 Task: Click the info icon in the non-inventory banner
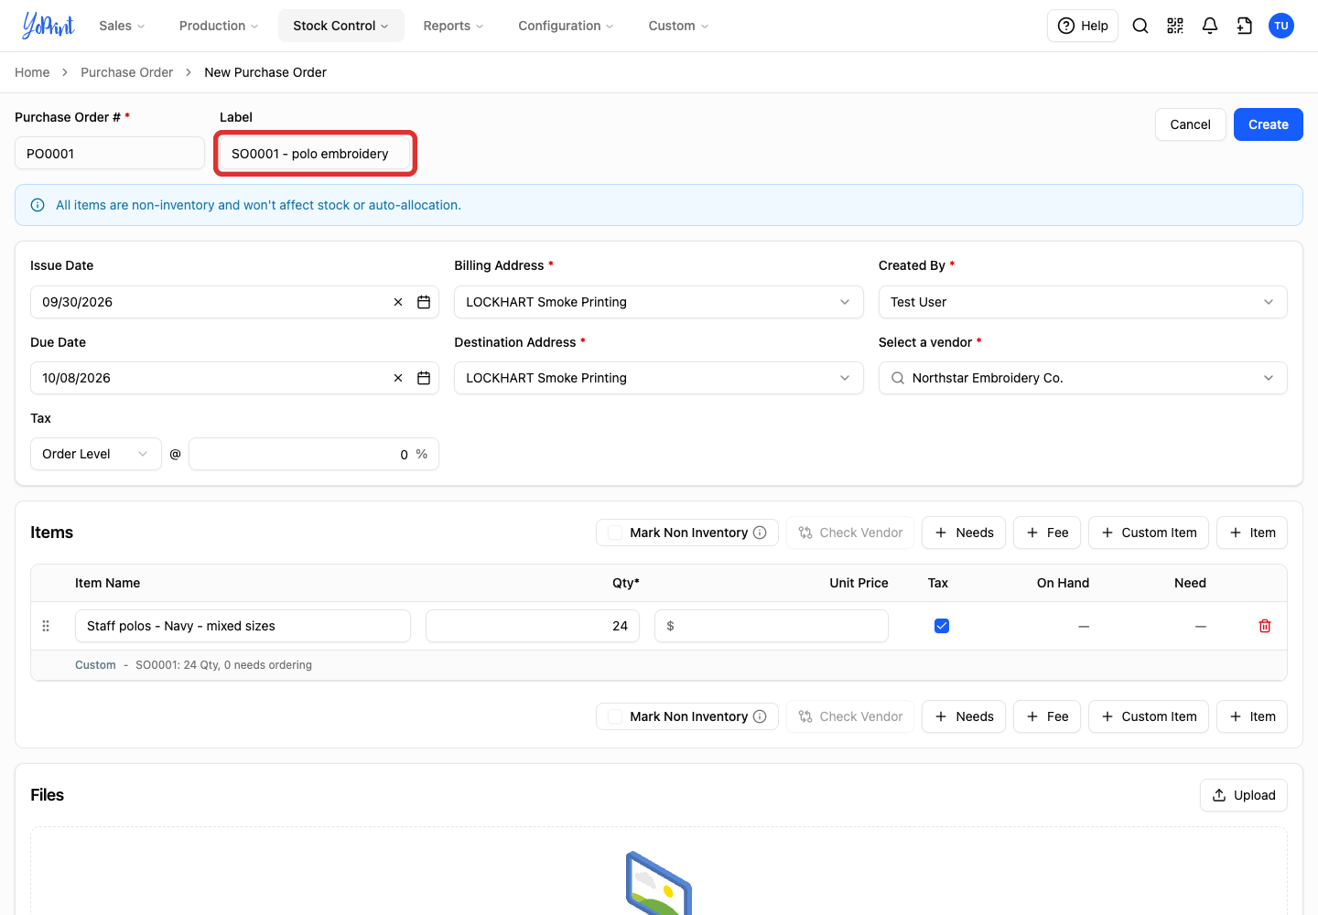(38, 205)
